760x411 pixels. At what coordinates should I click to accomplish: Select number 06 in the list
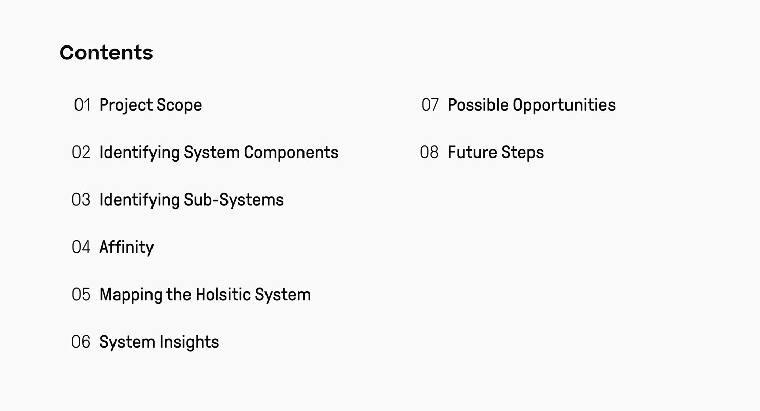point(81,342)
